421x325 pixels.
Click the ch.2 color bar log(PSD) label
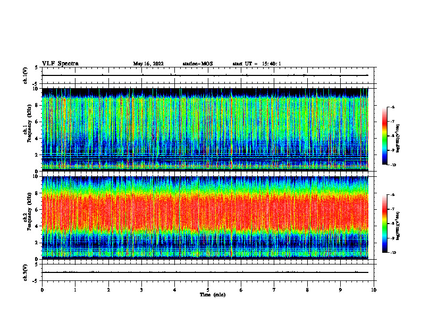click(x=398, y=226)
